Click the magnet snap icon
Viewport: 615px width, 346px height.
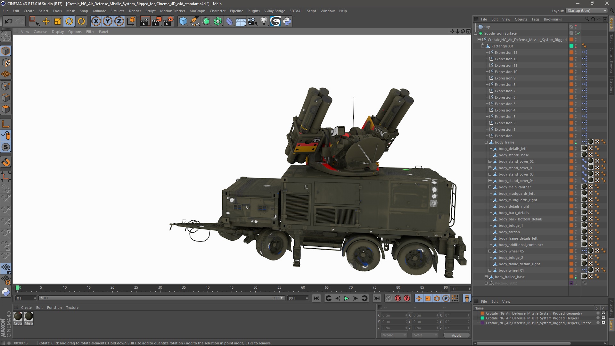pos(6,162)
